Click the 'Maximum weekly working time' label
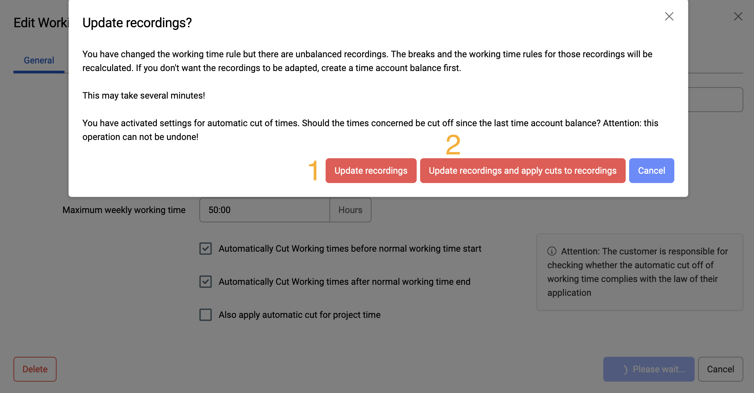This screenshot has width=754, height=393. 124,210
